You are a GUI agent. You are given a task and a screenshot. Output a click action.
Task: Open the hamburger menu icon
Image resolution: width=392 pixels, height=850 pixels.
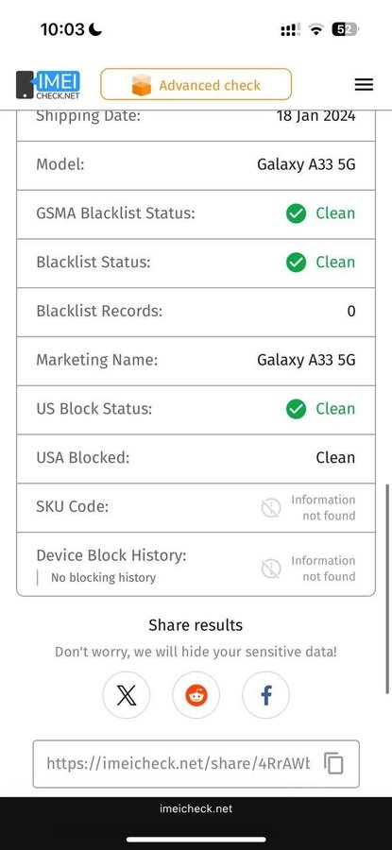[364, 85]
